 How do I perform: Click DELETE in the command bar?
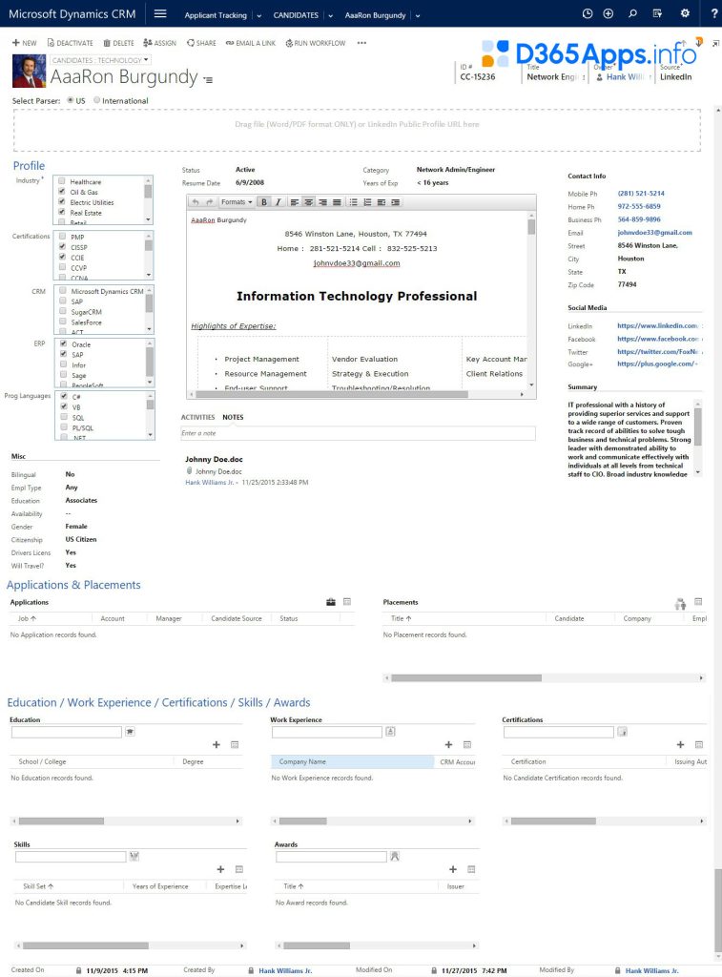pos(118,43)
